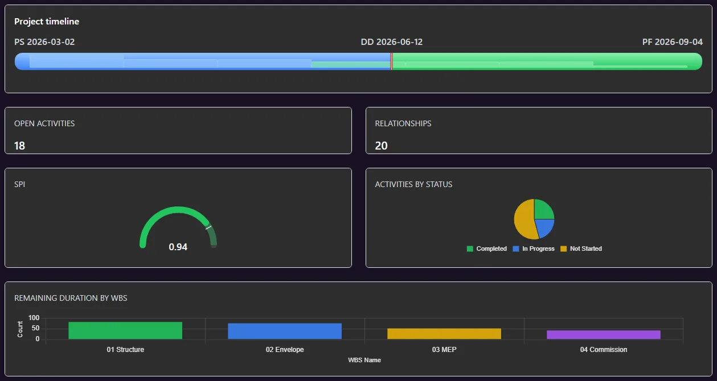Select the green 01 Structure bar
This screenshot has width=717, height=381.
tap(125, 331)
